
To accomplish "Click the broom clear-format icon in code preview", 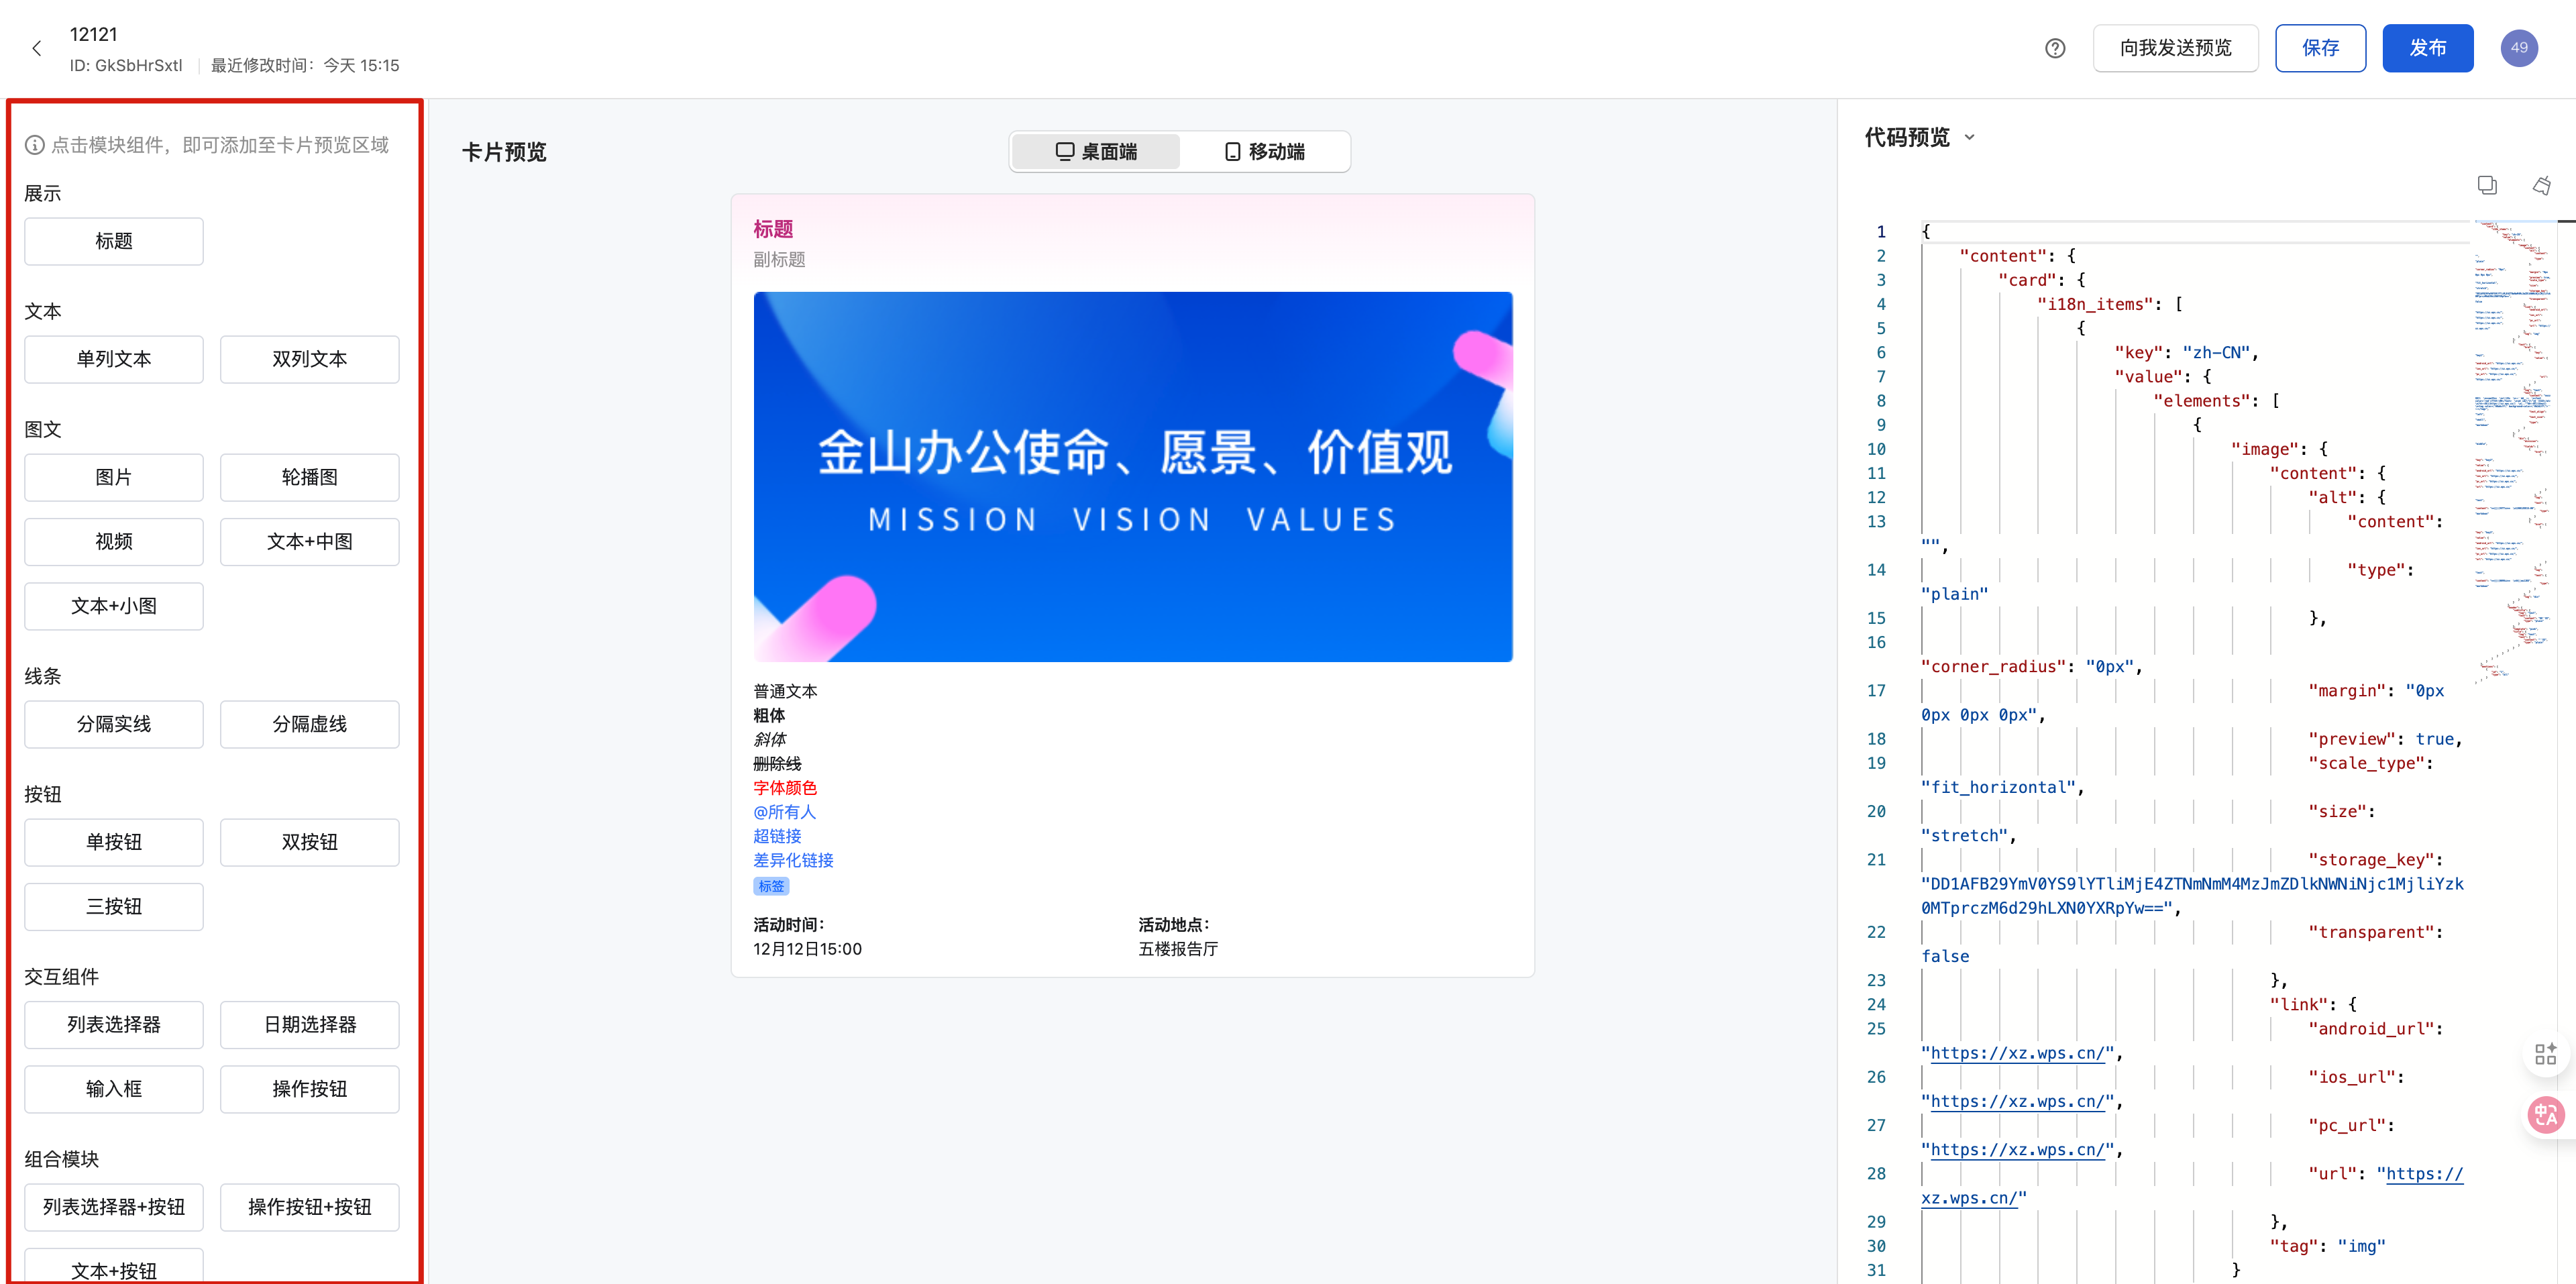I will (2542, 185).
